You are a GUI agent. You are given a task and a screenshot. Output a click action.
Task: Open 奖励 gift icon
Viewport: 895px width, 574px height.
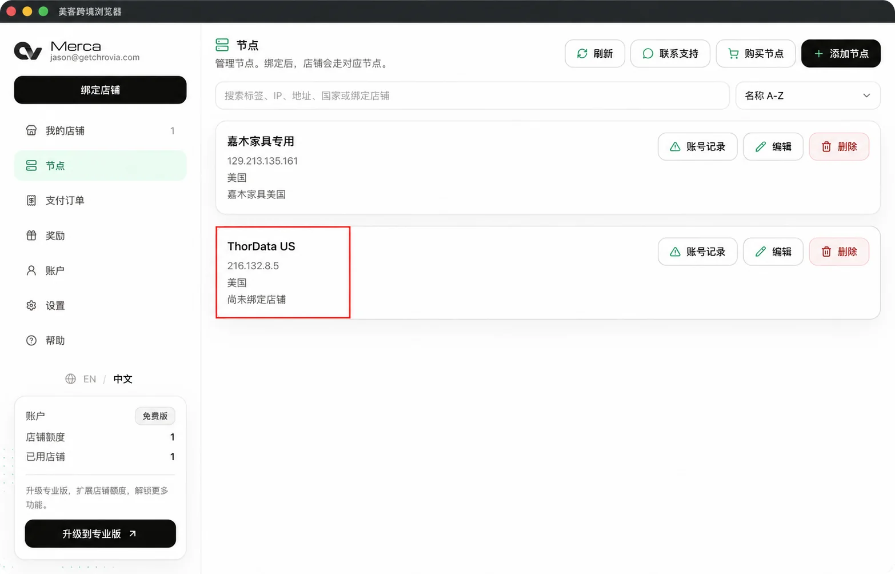pos(31,236)
